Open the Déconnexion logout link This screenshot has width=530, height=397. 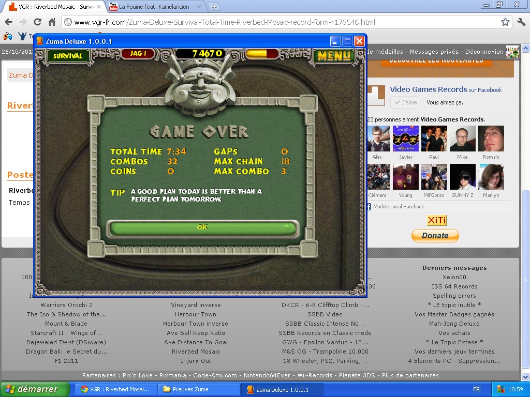484,52
